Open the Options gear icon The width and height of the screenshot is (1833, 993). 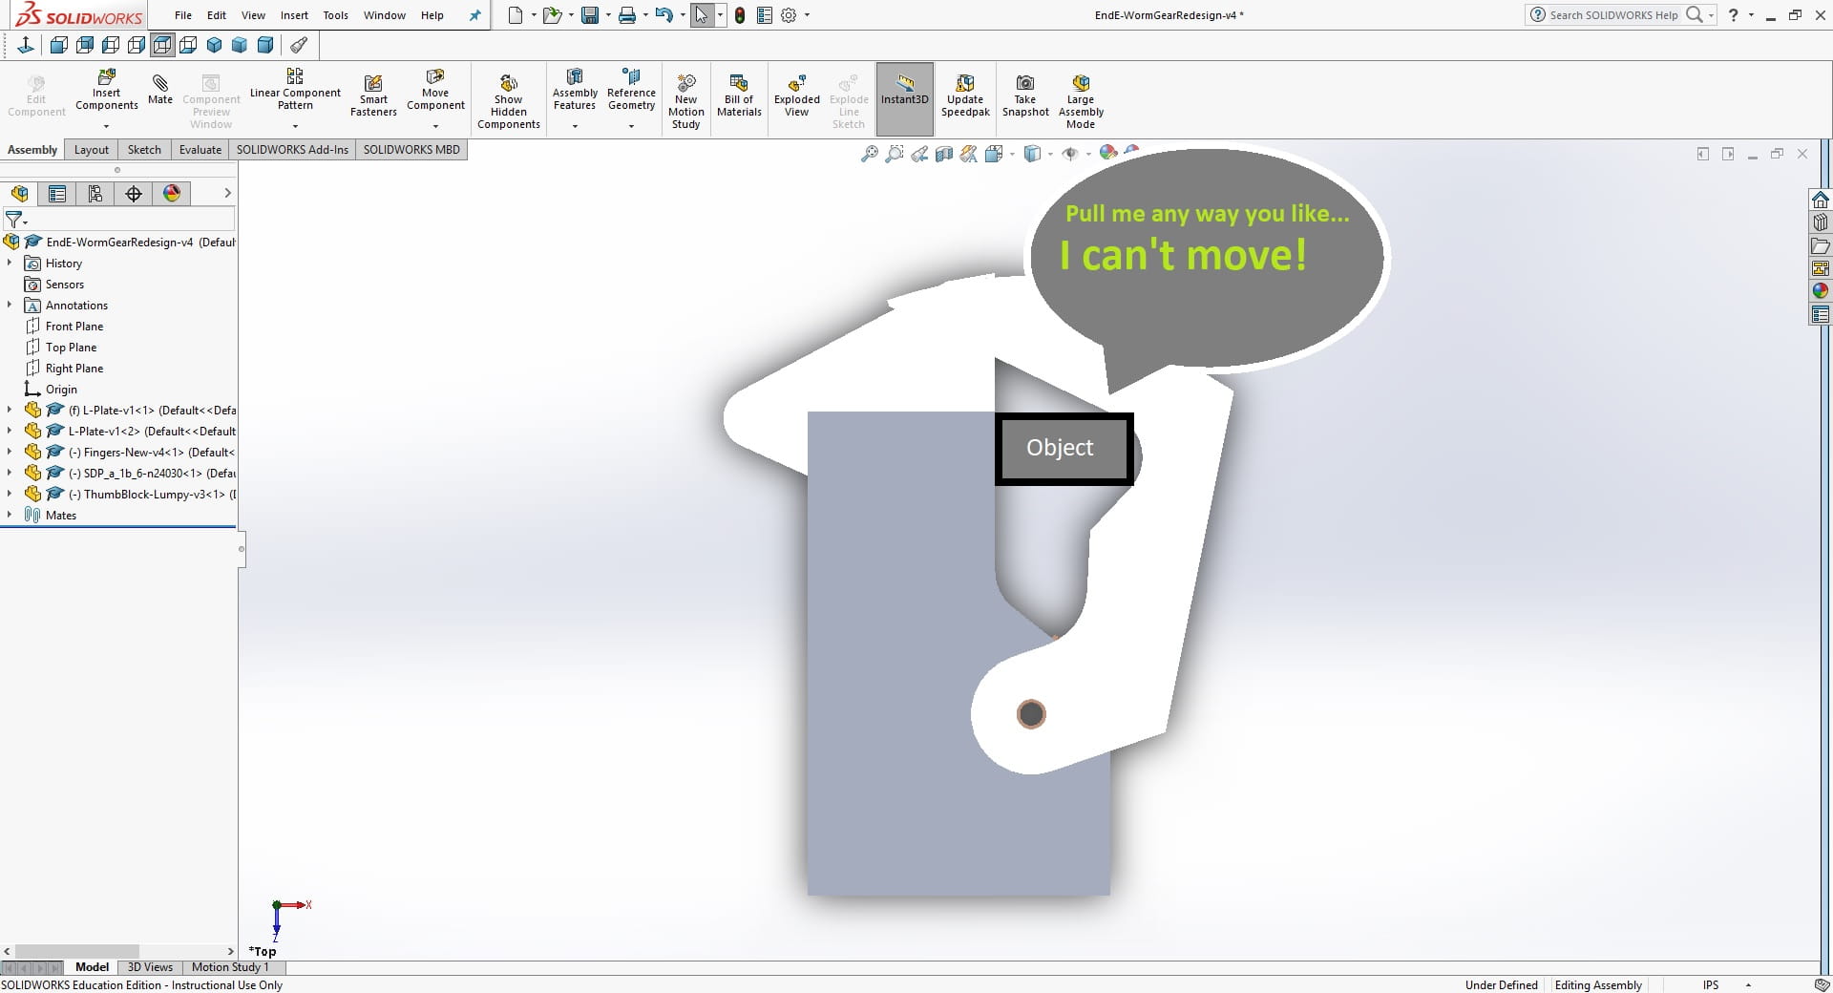(x=789, y=15)
